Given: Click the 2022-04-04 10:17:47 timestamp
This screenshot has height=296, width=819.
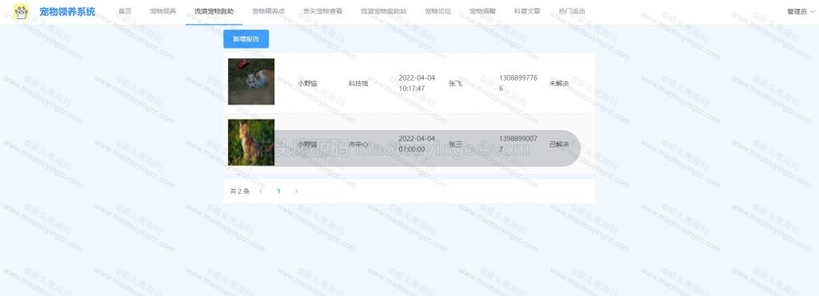Looking at the screenshot, I should (x=417, y=84).
